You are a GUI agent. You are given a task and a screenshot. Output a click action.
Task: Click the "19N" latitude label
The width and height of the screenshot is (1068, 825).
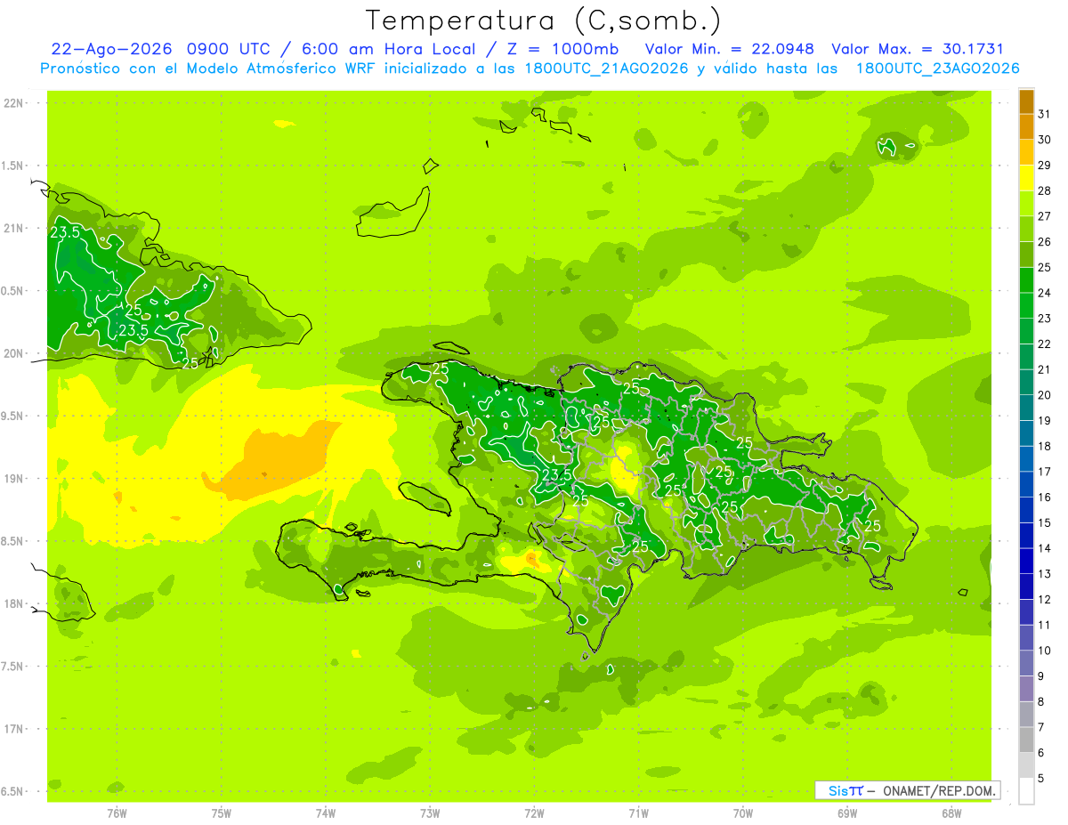click(x=13, y=479)
